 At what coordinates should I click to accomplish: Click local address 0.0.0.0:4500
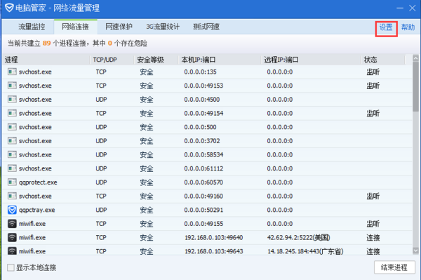tap(202, 100)
